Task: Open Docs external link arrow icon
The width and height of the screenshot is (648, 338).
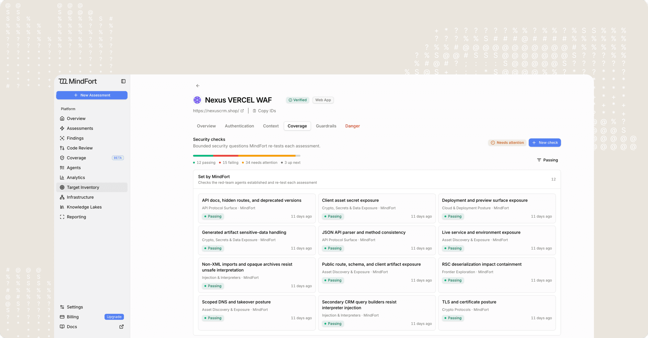Action: point(121,327)
